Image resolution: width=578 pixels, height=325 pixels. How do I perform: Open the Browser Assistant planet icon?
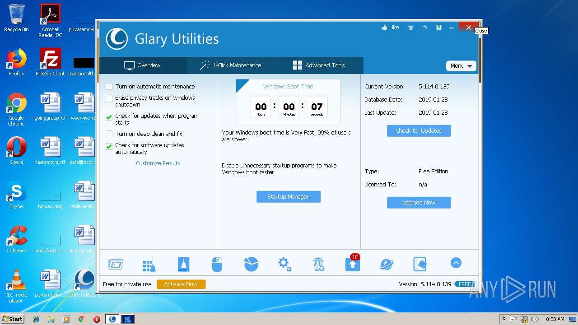(387, 264)
